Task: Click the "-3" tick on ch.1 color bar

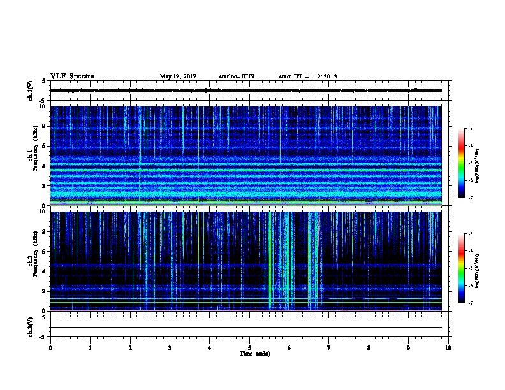Action: [470, 128]
